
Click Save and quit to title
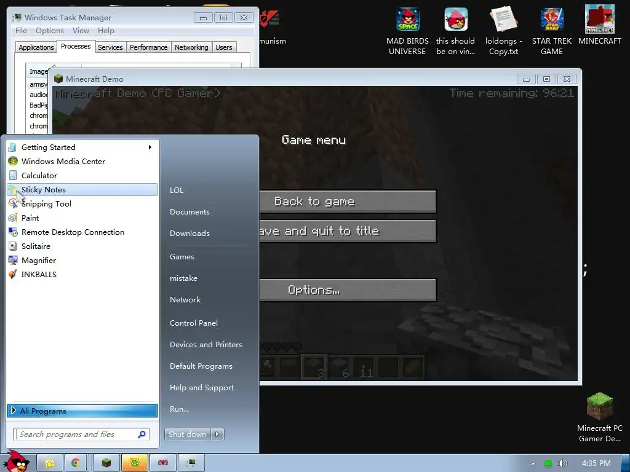348,231
